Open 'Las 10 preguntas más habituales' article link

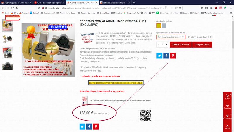pos(116,83)
